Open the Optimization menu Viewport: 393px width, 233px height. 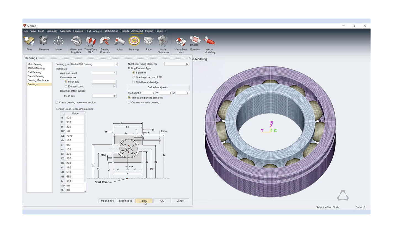coord(111,31)
